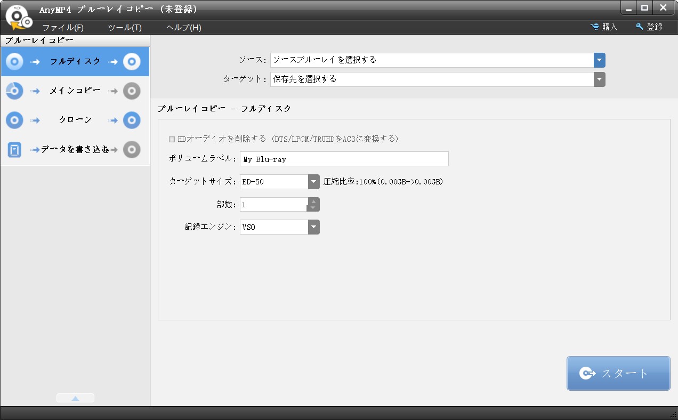Click gray target disc in メインコピー row
Viewport: 678px width, 420px height.
132,91
